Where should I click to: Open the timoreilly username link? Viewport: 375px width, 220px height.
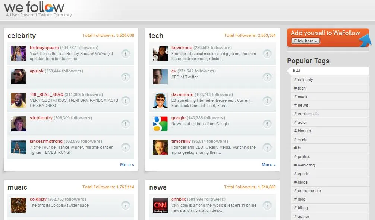[x=181, y=141]
